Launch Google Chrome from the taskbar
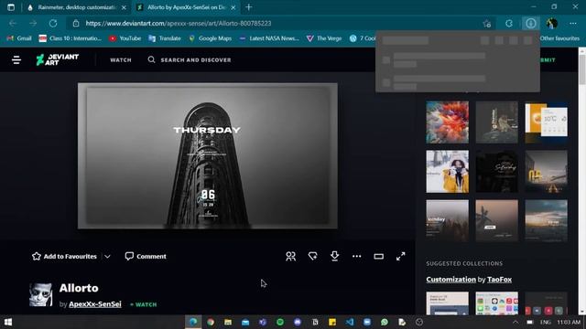 tap(211, 322)
